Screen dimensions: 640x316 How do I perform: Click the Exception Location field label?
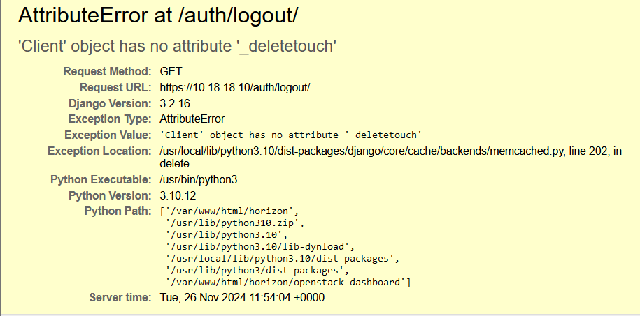[x=99, y=151]
